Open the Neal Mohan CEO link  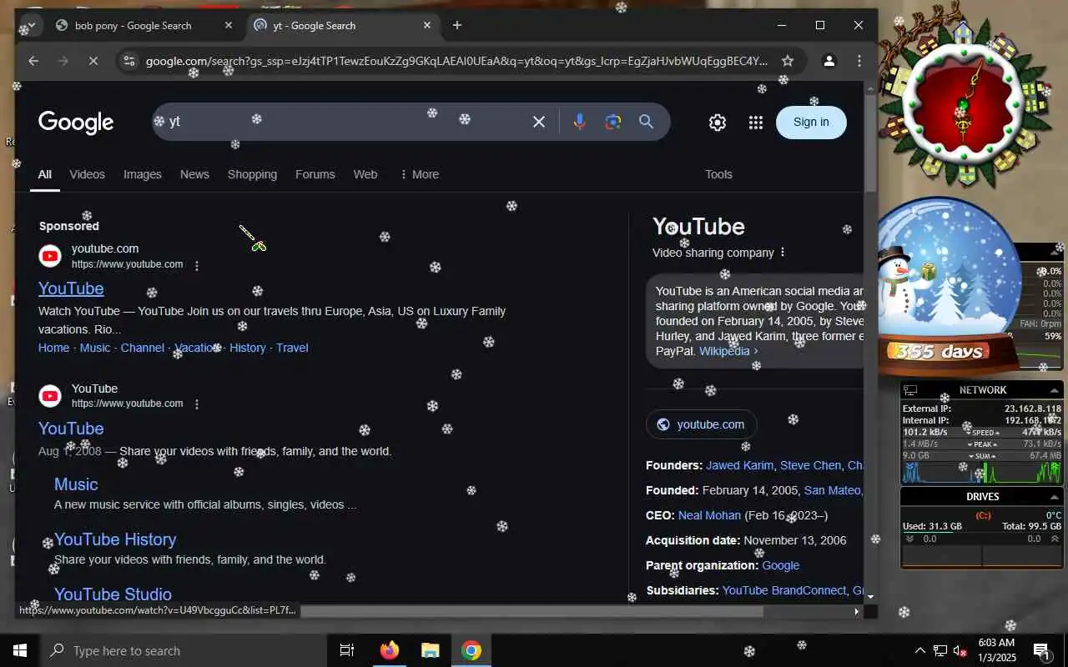(x=709, y=515)
